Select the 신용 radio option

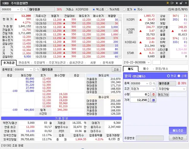(x=179, y=76)
